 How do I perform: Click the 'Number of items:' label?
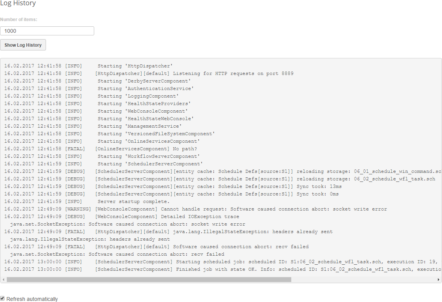[x=19, y=20]
